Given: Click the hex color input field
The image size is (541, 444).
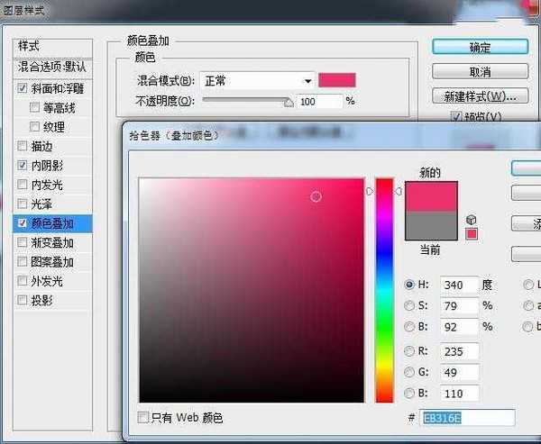Looking at the screenshot, I should point(468,418).
